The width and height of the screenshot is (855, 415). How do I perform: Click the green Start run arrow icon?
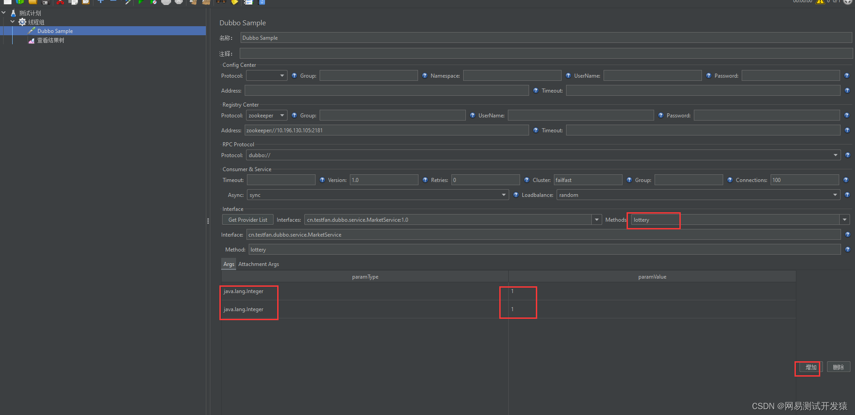tap(140, 2)
